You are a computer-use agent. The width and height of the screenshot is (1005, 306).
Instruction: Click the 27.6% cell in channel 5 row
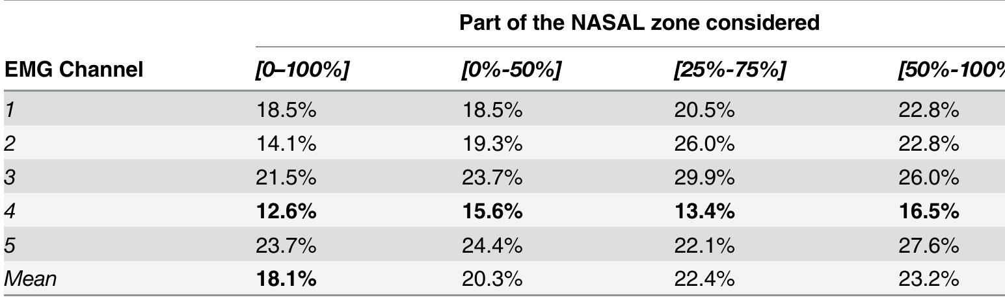(929, 245)
